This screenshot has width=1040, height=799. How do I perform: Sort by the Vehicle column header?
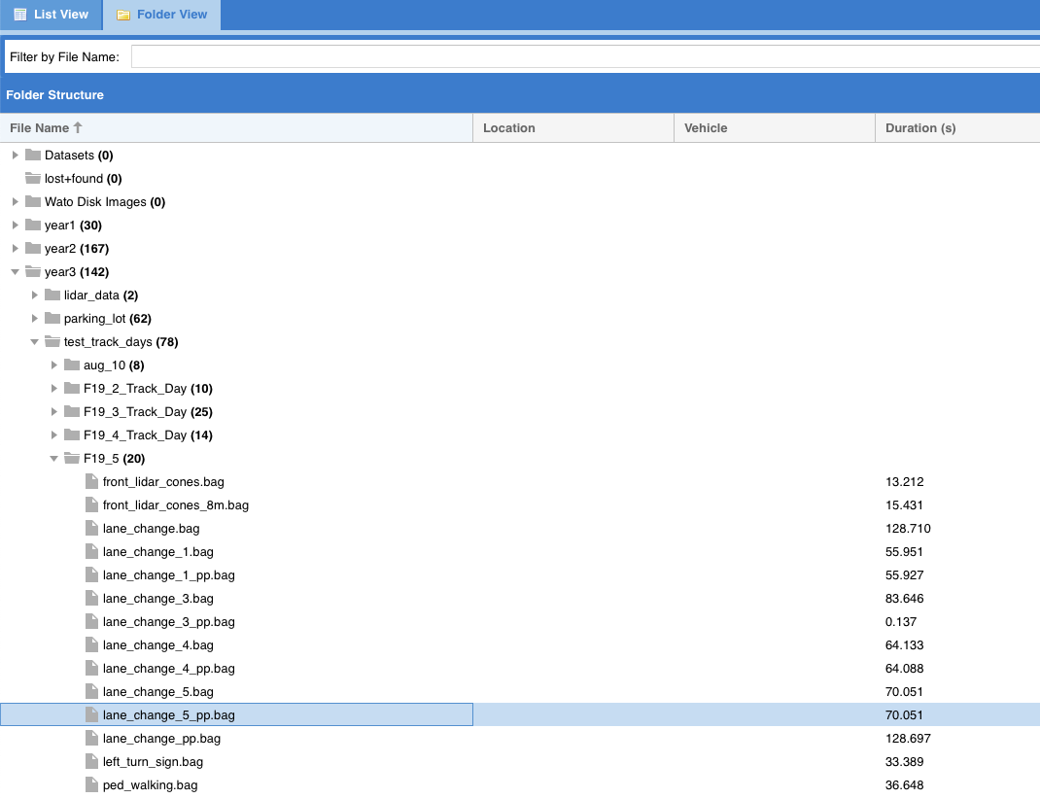pyautogui.click(x=775, y=128)
